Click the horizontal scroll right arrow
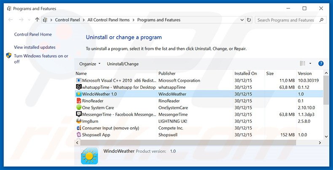Screen dimensions: 333x170 (x=320, y=143)
